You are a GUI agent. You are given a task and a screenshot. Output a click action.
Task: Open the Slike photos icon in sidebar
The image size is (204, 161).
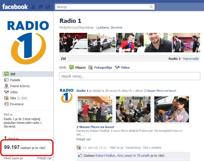point(6,98)
